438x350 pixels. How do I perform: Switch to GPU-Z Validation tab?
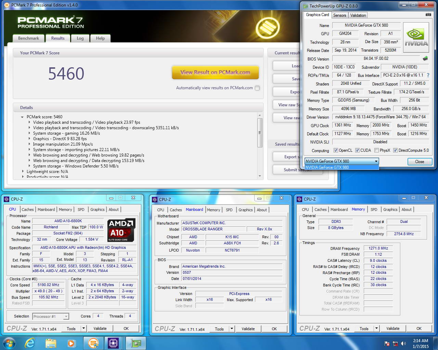(x=358, y=15)
